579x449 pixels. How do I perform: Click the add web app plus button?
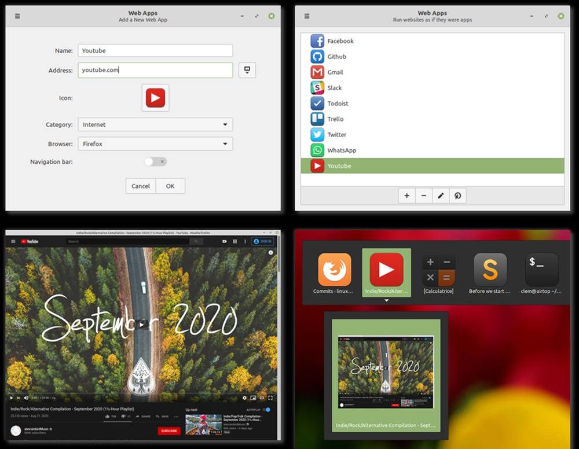[x=406, y=196]
